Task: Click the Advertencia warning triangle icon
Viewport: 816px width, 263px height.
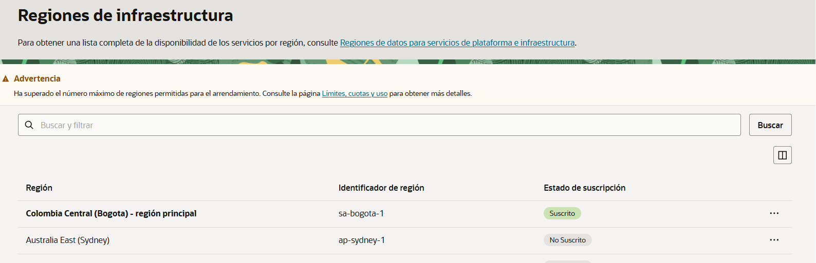Action: pos(6,79)
